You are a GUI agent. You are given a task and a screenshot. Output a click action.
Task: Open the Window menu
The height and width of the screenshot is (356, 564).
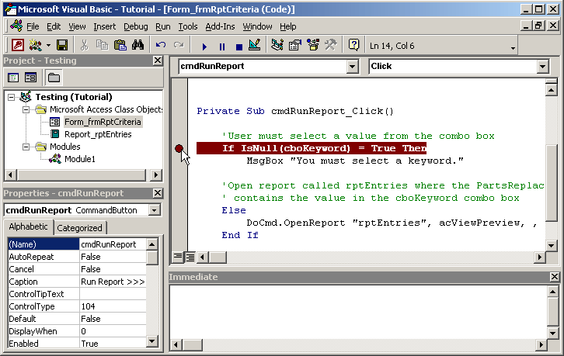[257, 26]
